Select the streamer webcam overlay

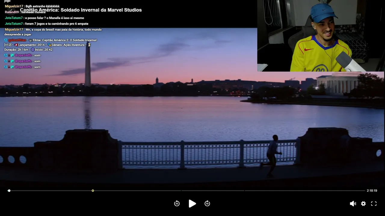[321, 36]
